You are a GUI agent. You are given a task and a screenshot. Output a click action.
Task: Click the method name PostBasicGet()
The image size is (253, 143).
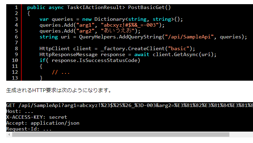149,7
